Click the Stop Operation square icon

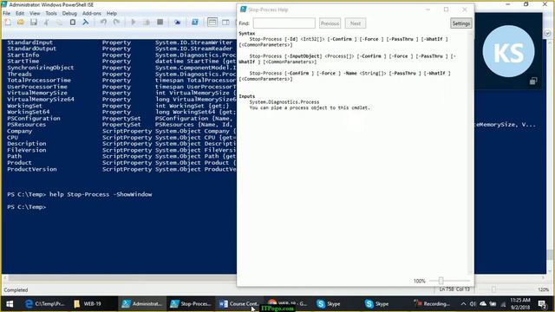coord(160,23)
